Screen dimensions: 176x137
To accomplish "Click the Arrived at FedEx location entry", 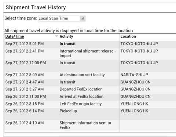I will (x=81, y=97).
